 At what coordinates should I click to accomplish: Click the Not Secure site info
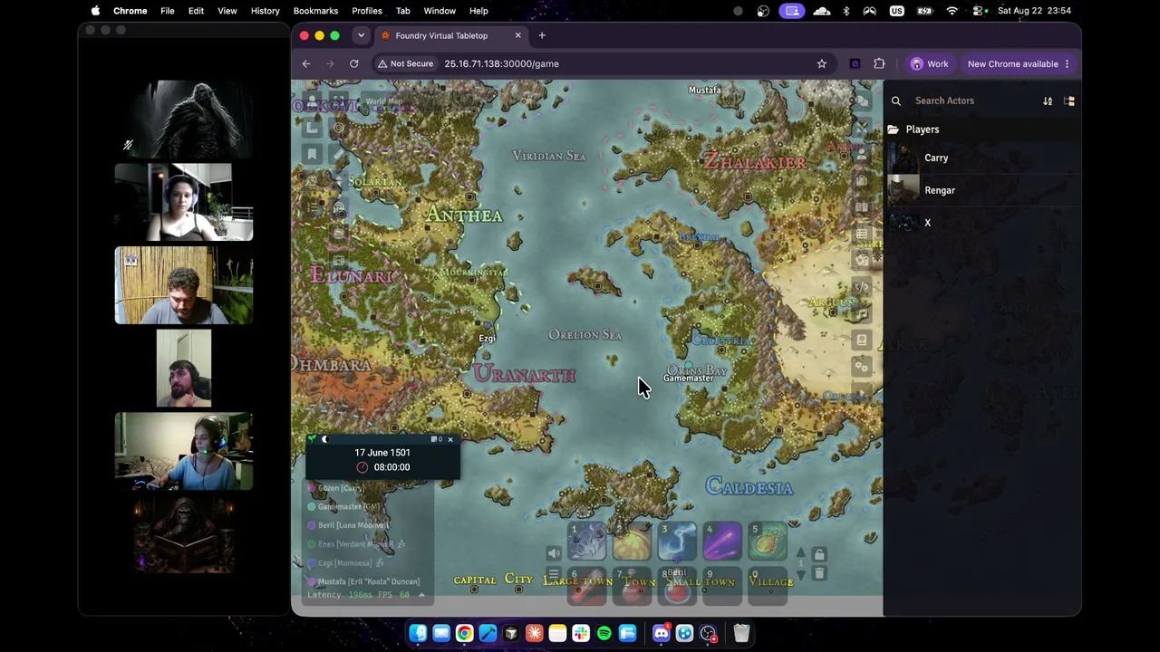(x=406, y=64)
